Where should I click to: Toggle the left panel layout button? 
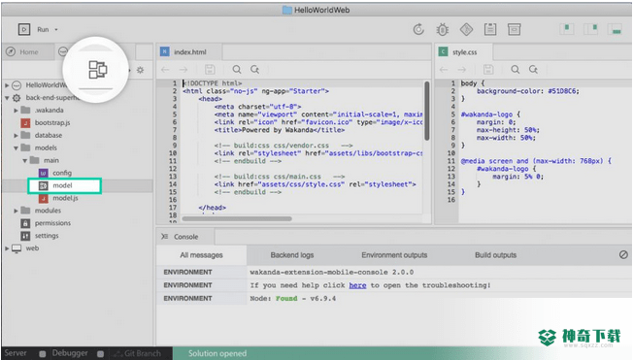(x=567, y=29)
